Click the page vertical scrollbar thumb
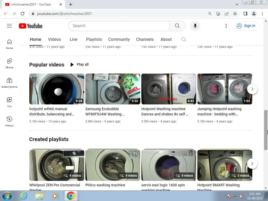Viewport: 268px width, 201px height. [x=265, y=130]
